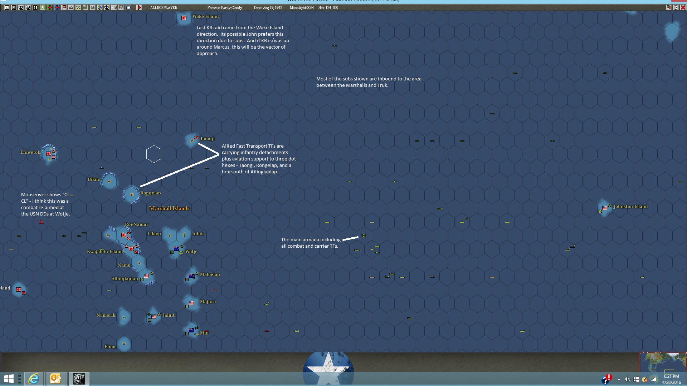
Task: Switch to WITP AE taskbar button
Action: pos(79,378)
